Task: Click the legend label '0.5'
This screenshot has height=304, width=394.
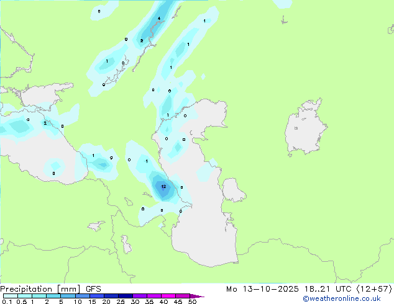Action: [x=22, y=302]
